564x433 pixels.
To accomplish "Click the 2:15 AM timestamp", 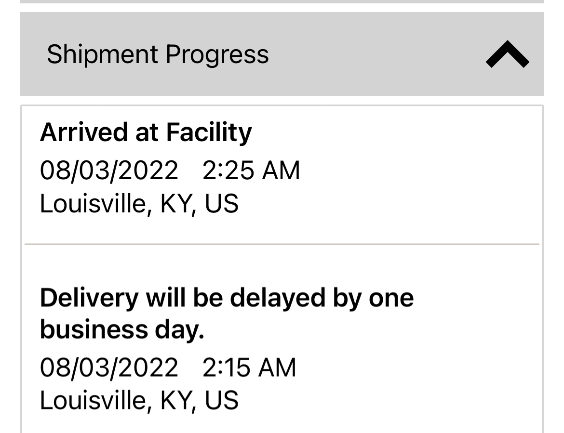I will click(x=249, y=367).
